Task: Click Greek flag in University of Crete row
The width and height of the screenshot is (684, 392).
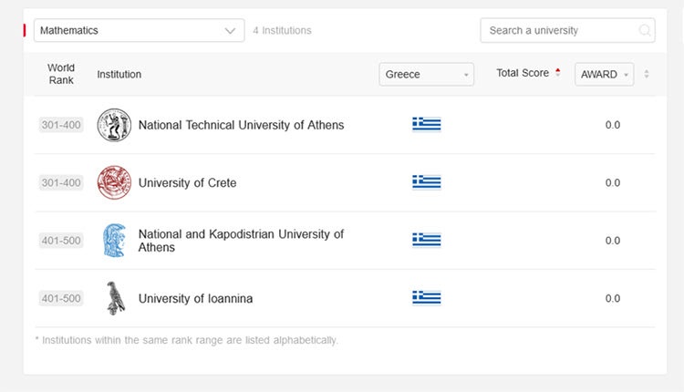Action: coord(427,181)
